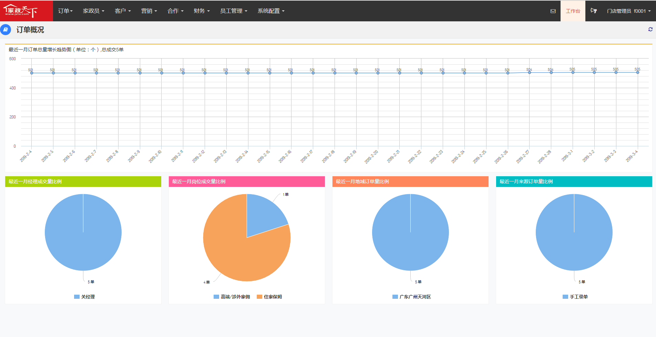Toggle the 手工录单 legend item
Viewport: 656px width, 337px height.
pyautogui.click(x=575, y=297)
